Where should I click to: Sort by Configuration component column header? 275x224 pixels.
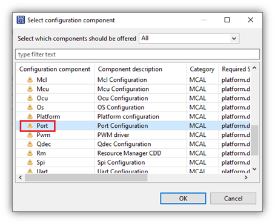55,69
